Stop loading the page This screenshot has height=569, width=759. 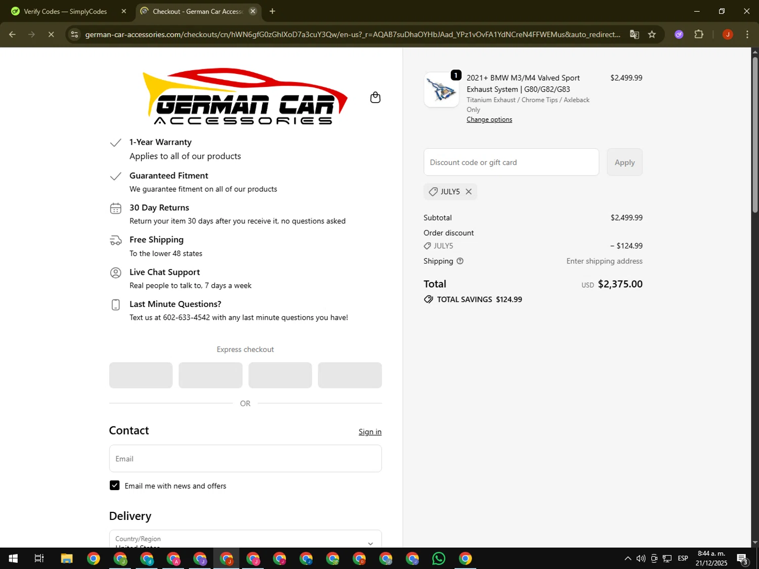51,34
